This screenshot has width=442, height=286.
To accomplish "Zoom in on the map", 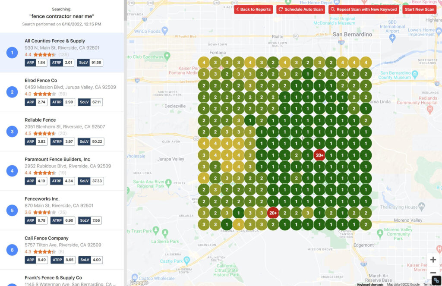I will tap(433, 260).
